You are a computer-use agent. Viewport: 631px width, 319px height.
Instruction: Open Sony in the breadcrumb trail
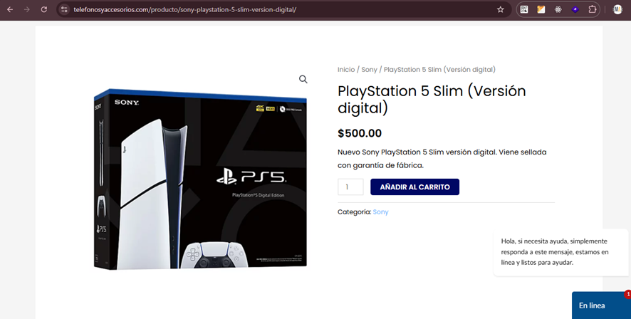click(x=369, y=70)
